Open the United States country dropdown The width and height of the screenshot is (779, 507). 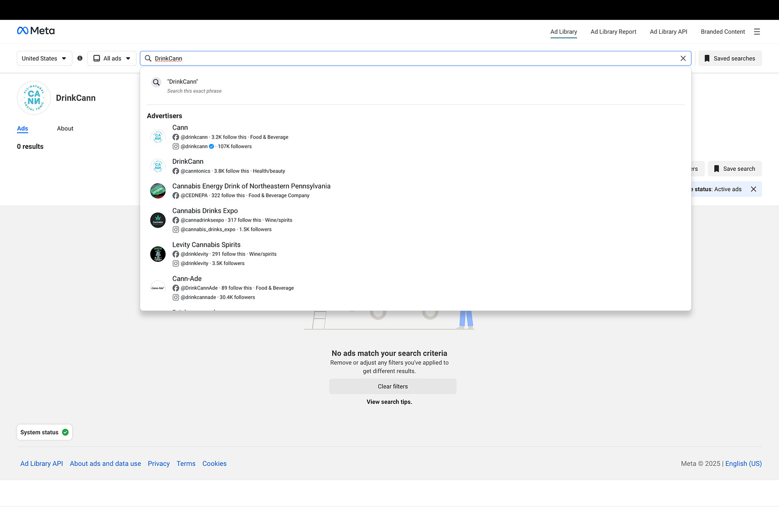(x=44, y=58)
